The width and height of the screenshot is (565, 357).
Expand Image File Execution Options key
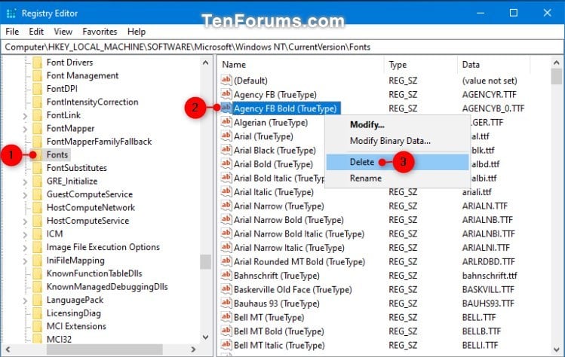(x=25, y=248)
